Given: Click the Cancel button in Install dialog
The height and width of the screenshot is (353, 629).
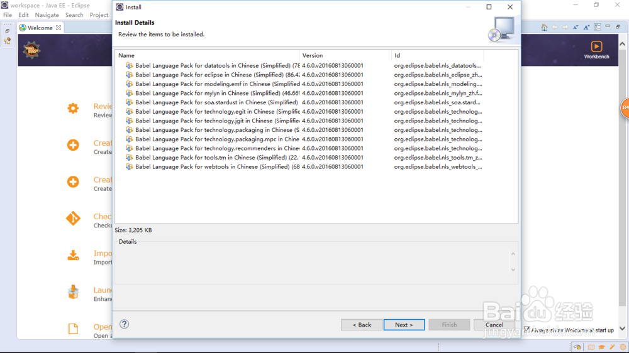Looking at the screenshot, I should [494, 325].
